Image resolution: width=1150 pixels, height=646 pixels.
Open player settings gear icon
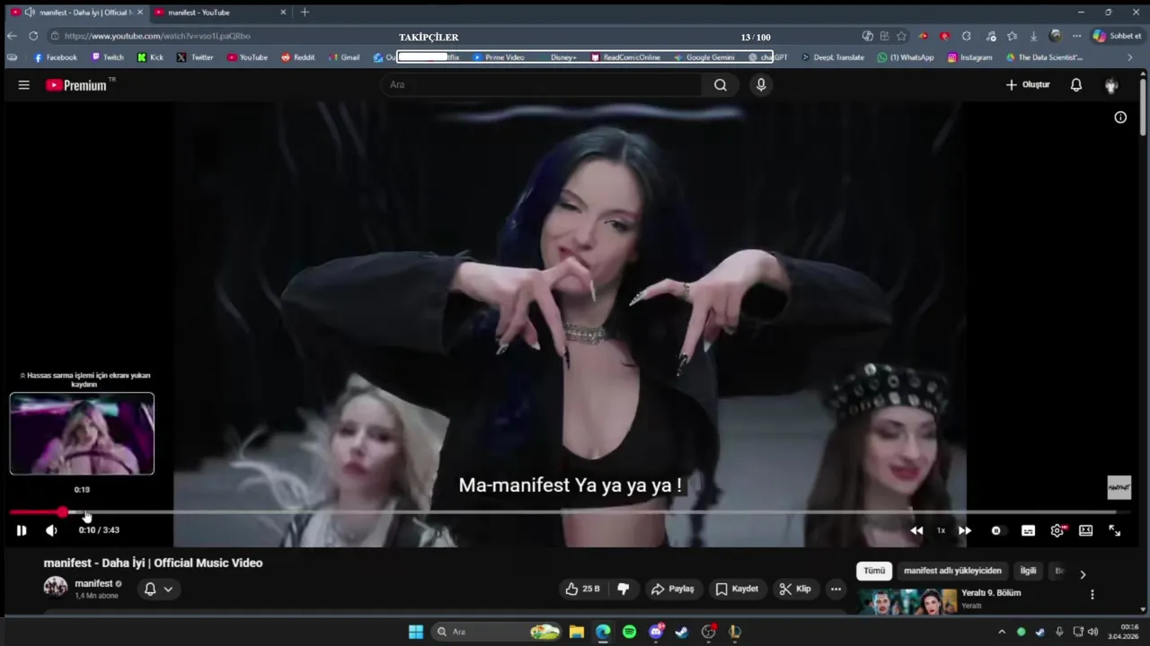tap(1057, 530)
